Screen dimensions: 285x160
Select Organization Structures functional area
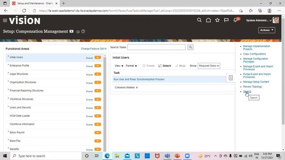click(x=23, y=82)
